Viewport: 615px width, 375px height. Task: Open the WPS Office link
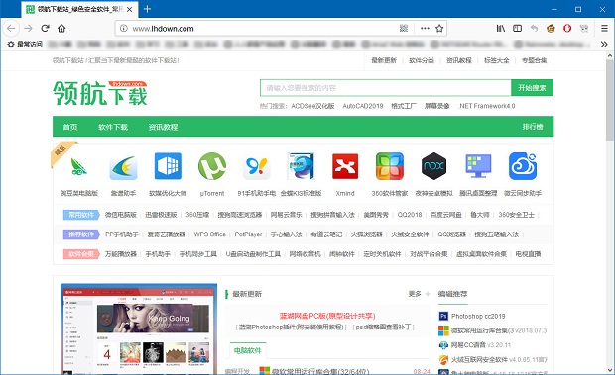(x=210, y=234)
